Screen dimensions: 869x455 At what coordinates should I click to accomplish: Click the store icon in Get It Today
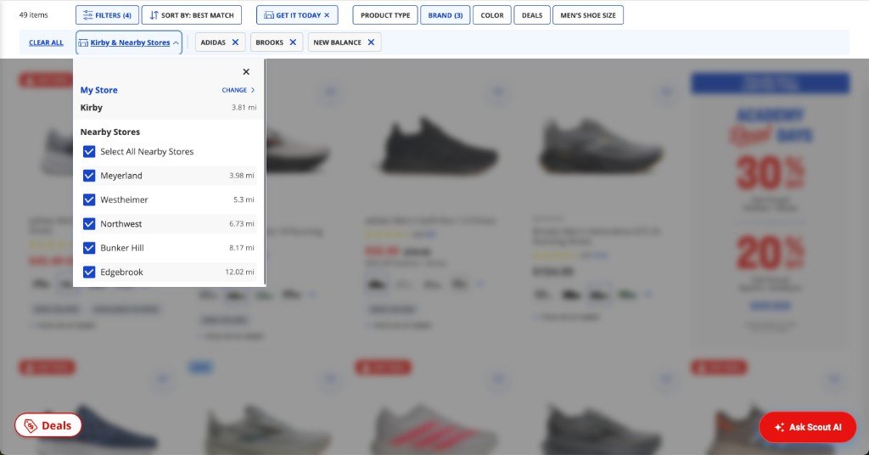pos(269,15)
